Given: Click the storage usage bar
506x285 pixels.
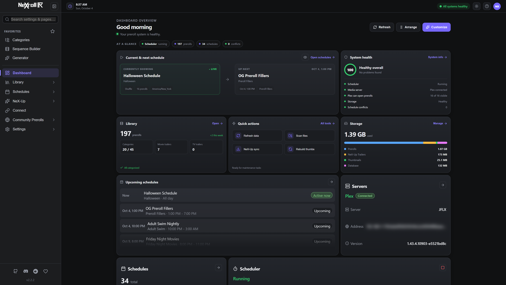Looking at the screenshot, I should (396, 143).
